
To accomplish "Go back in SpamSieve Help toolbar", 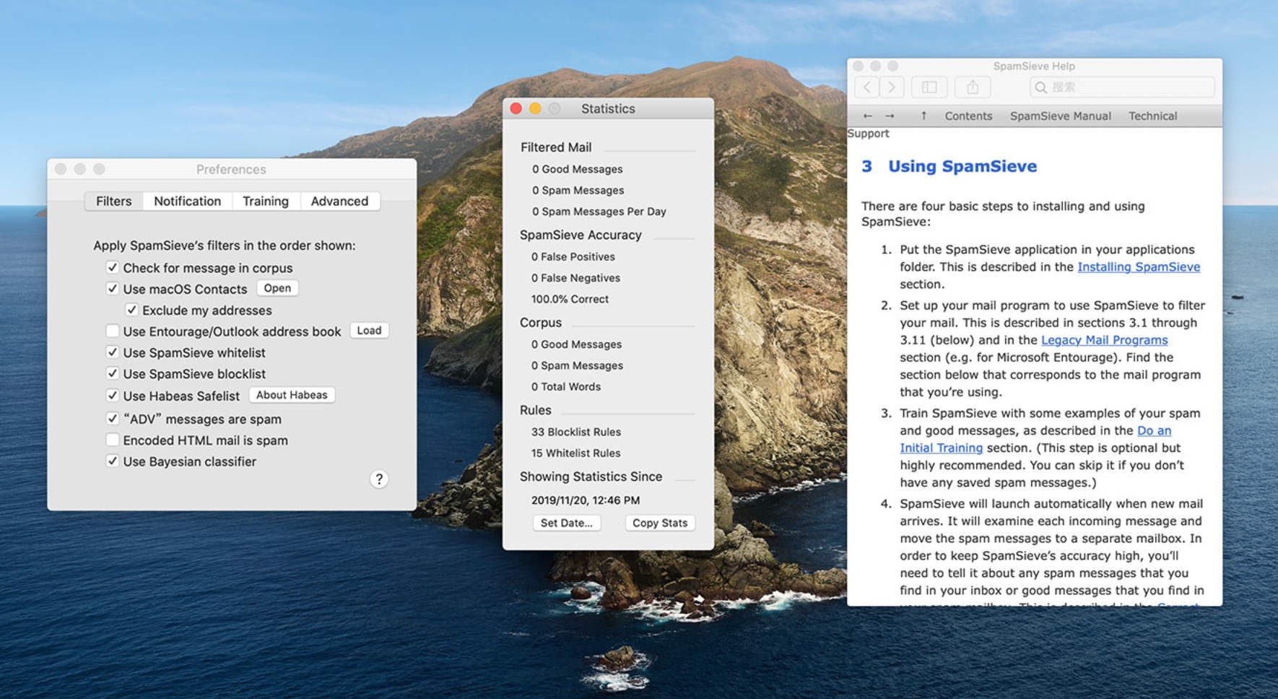I will (866, 87).
